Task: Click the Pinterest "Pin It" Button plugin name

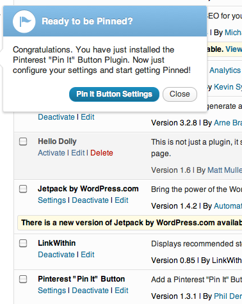Action: (x=81, y=279)
